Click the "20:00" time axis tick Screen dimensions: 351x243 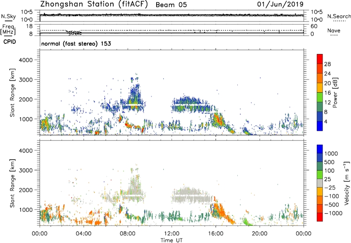[x=260, y=234]
